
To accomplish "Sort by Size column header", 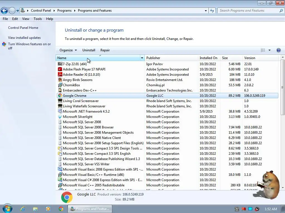I will [231, 58].
